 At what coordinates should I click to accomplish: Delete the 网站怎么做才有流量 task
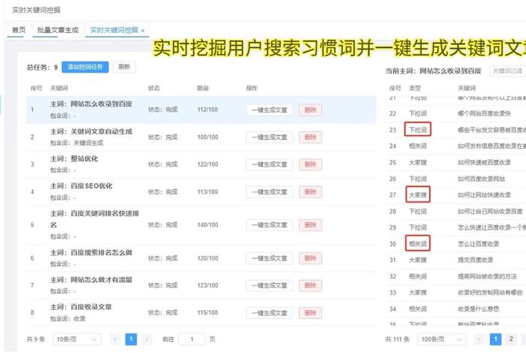(x=310, y=285)
